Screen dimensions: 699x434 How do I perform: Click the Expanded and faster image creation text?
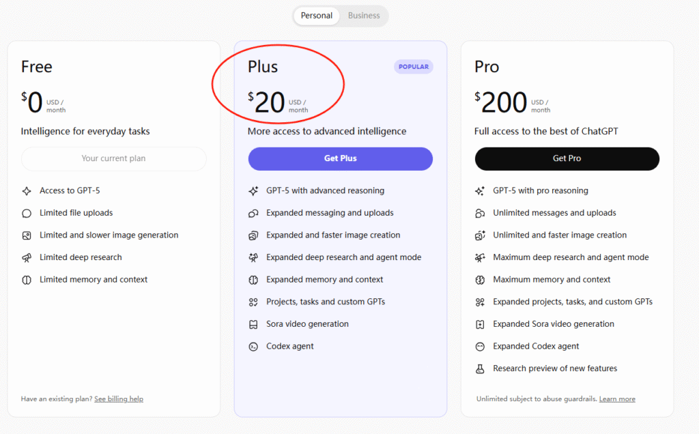(333, 235)
